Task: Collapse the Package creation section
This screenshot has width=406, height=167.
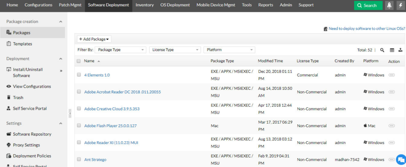Action: click(61, 22)
